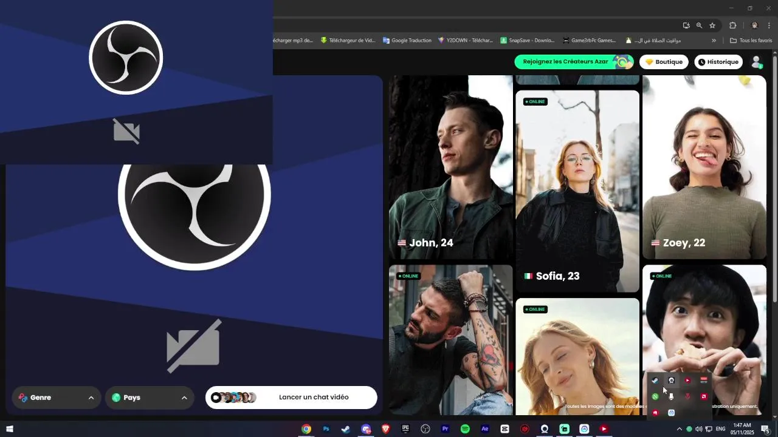Open the Google Traduction bookmark
The image size is (778, 437).
[407, 41]
